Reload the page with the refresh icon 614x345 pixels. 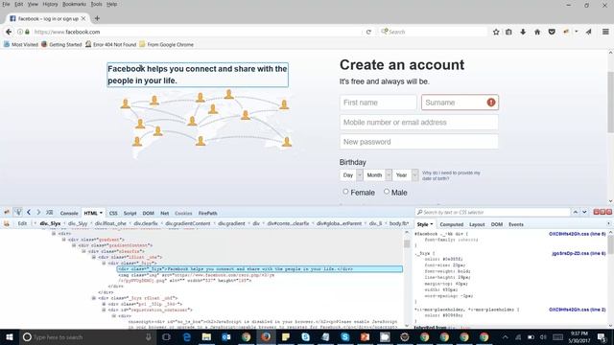coord(368,32)
